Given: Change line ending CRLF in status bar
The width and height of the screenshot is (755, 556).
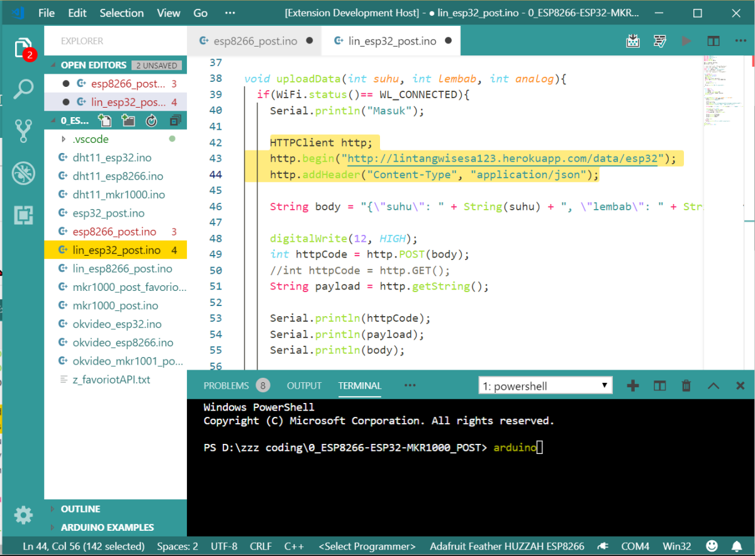Looking at the screenshot, I should [x=260, y=546].
